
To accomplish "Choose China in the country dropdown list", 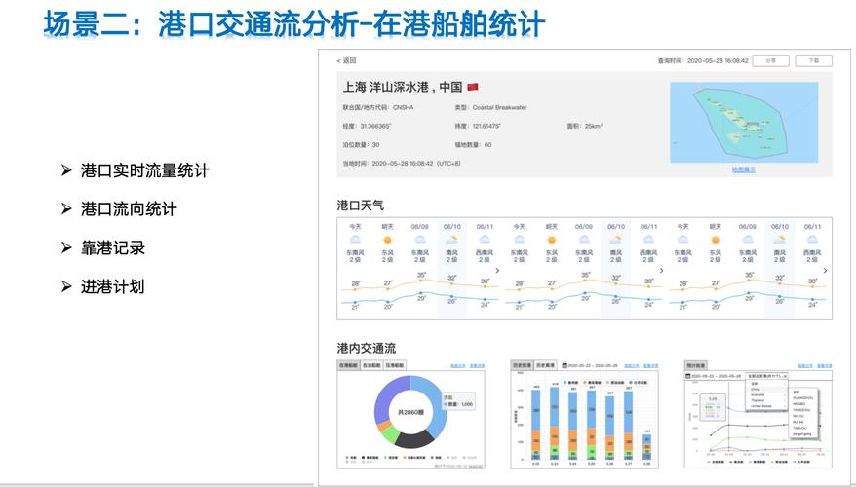I will (756, 390).
